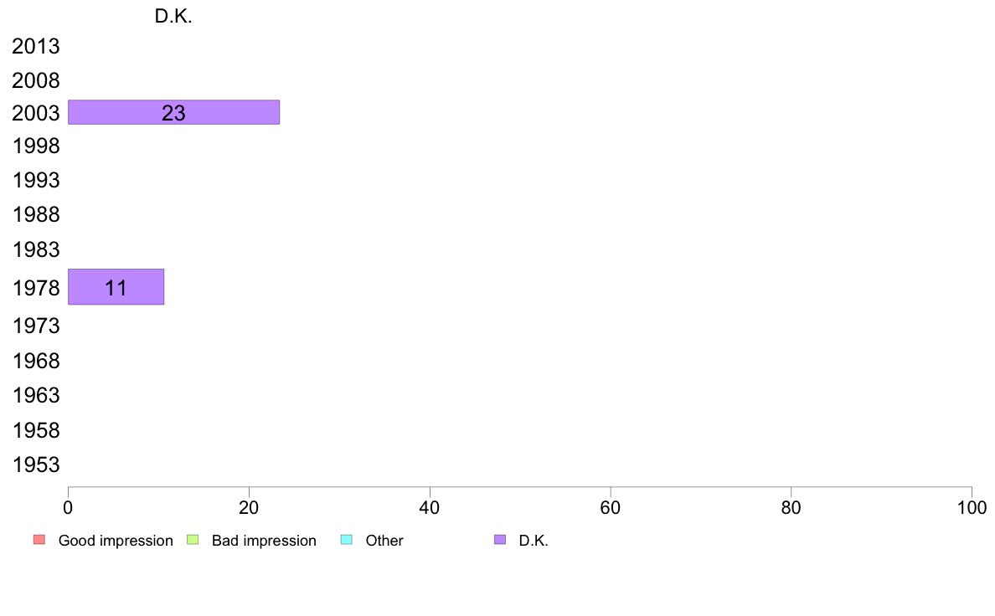995x616 pixels.
Task: Click the Good impression legend label
Action: pyautogui.click(x=116, y=541)
